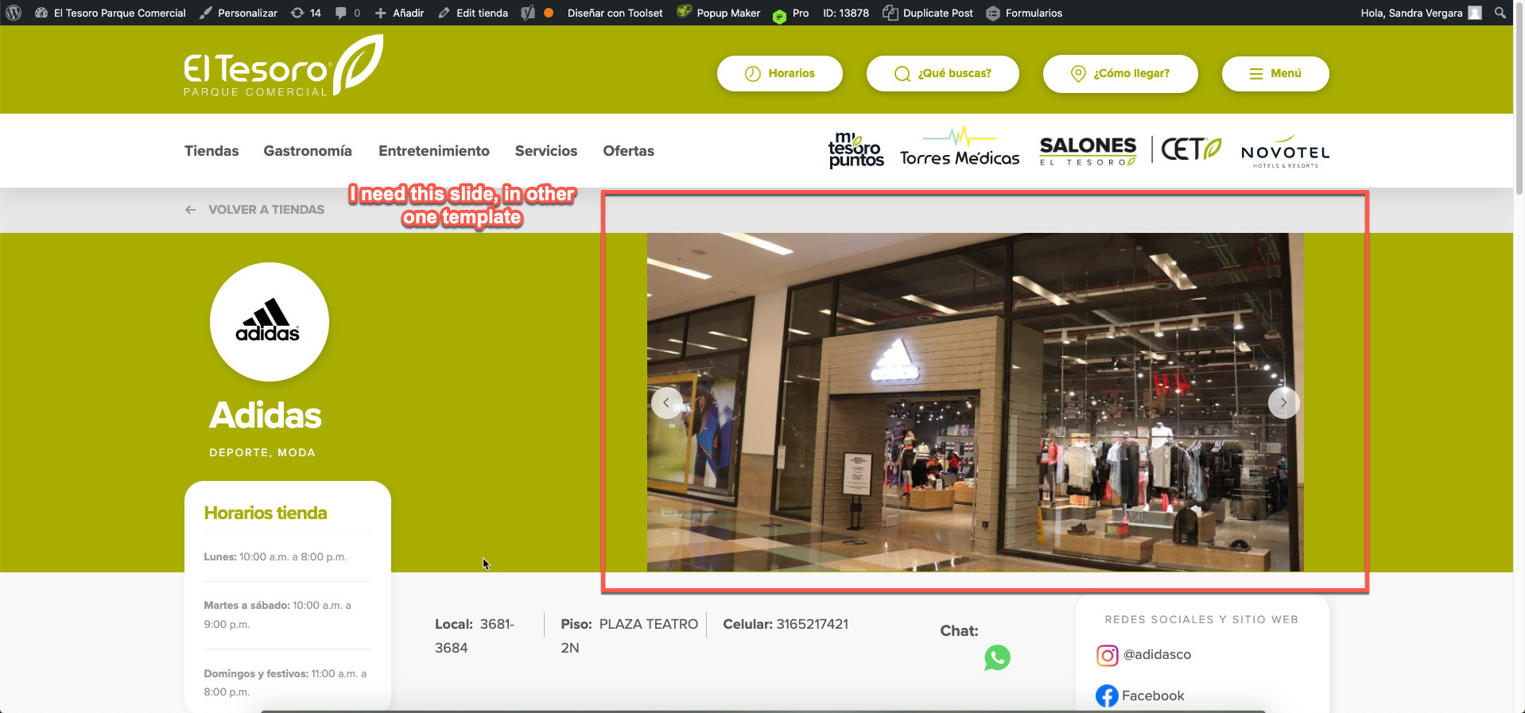This screenshot has height=713, width=1525.
Task: Open WhatsApp chat icon
Action: (x=997, y=657)
